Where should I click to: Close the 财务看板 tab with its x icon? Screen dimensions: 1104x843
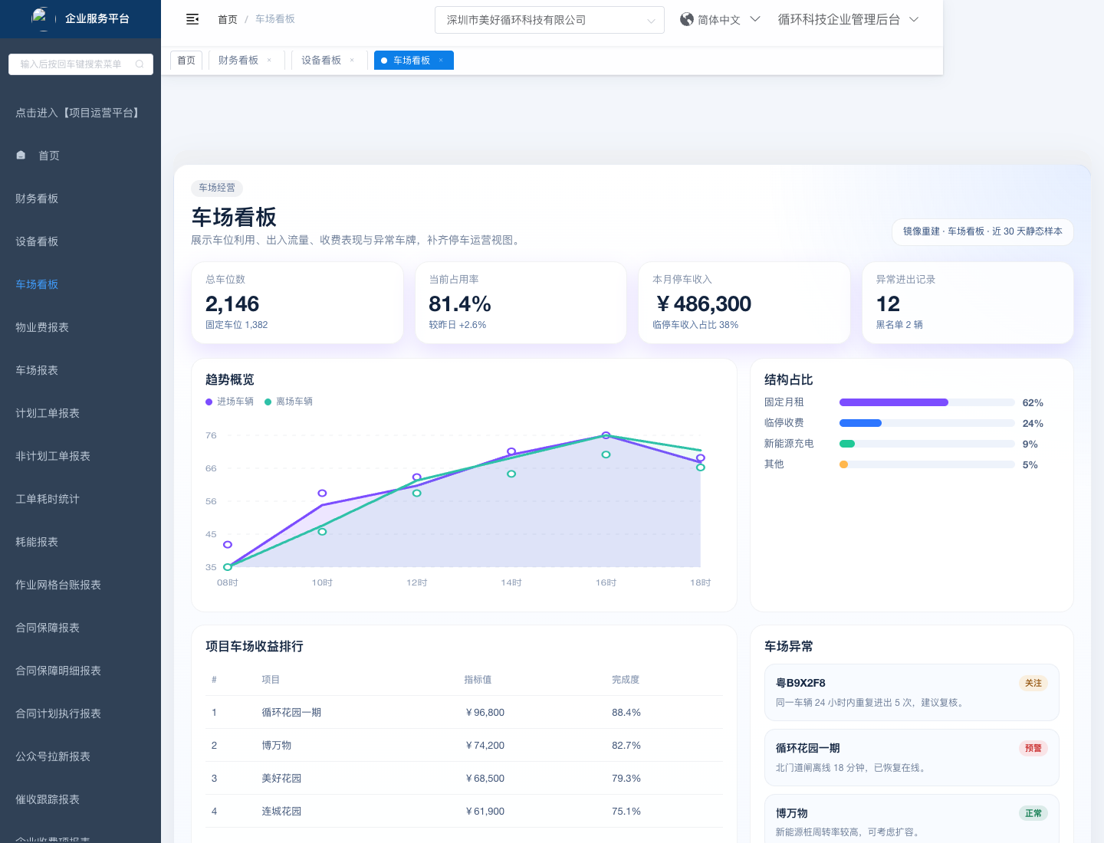coord(269,61)
